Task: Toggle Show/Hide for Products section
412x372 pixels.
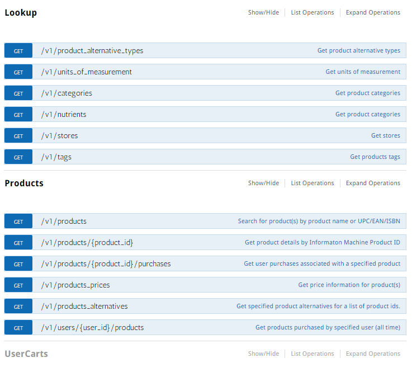Action: click(x=263, y=183)
